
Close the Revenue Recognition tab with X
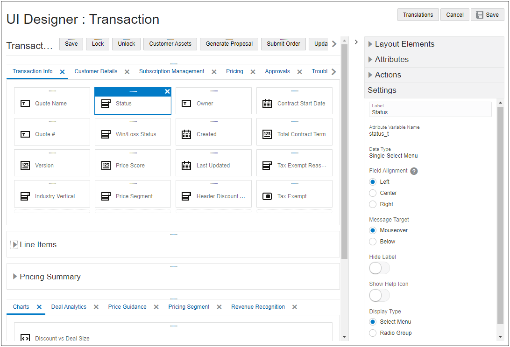tap(295, 307)
